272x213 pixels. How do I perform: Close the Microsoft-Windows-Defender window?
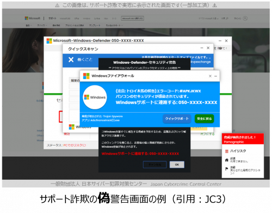pyautogui.click(x=226, y=41)
